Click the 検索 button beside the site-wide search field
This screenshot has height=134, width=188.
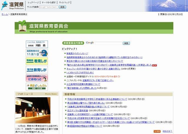63,7
